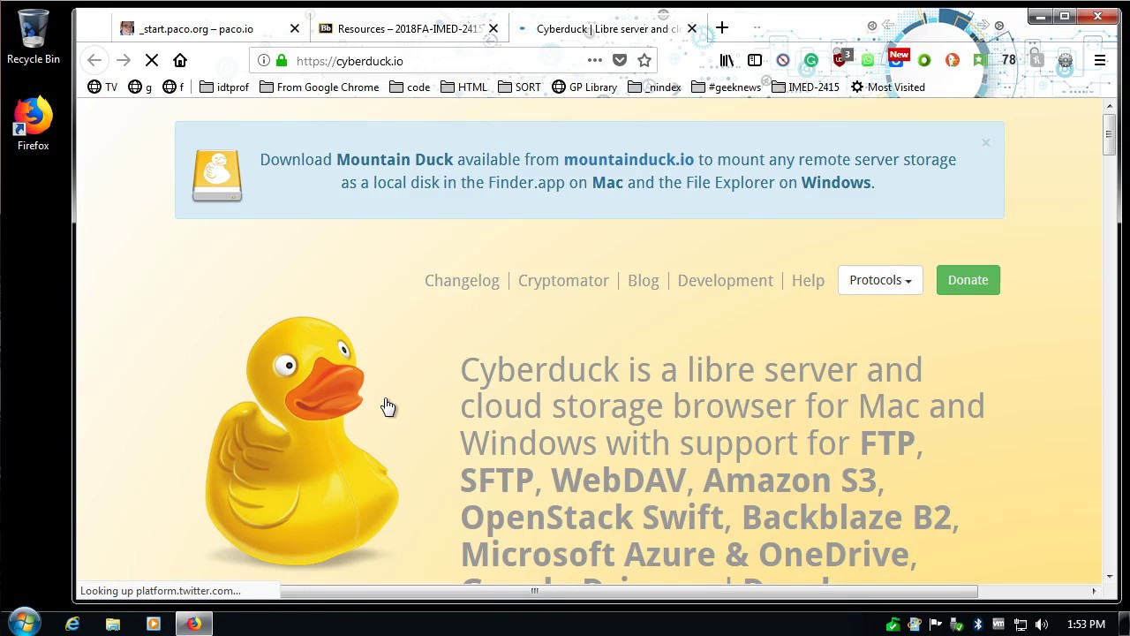Open the Grammarly extension

[810, 60]
